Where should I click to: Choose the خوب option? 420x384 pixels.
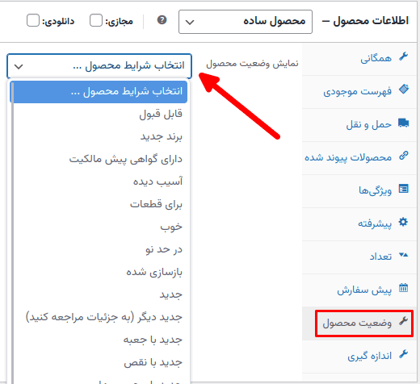coord(99,227)
